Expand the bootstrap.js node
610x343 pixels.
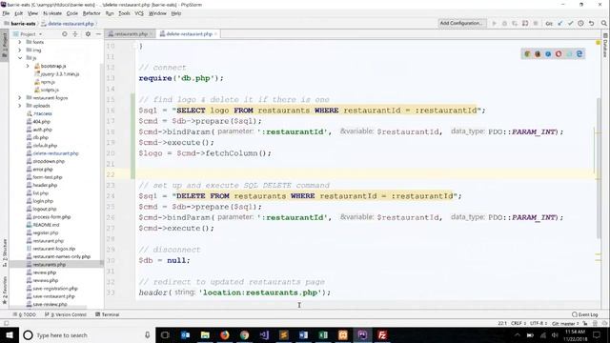[x=28, y=66]
